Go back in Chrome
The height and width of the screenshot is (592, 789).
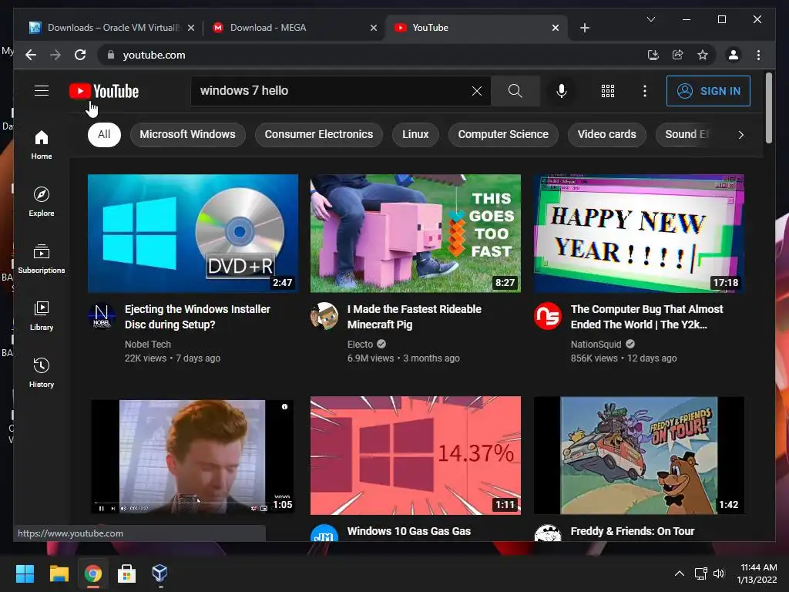tap(31, 55)
